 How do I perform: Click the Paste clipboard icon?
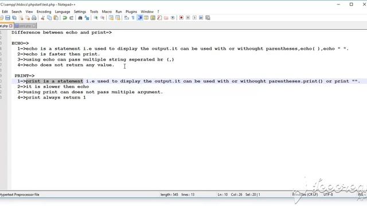[x=56, y=18]
